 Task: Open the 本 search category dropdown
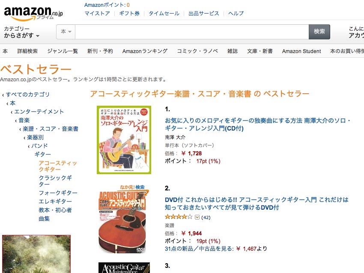[x=66, y=32]
